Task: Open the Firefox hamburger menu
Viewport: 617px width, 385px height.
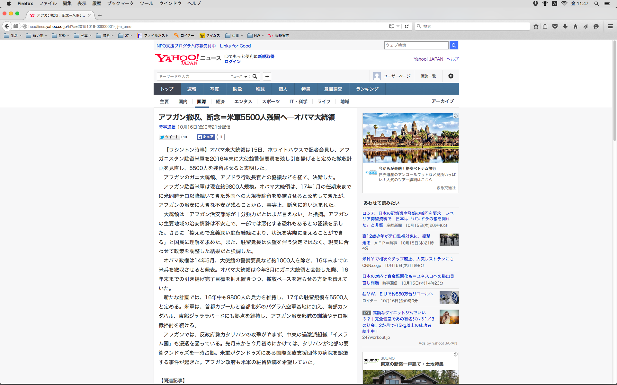Action: coord(610,26)
